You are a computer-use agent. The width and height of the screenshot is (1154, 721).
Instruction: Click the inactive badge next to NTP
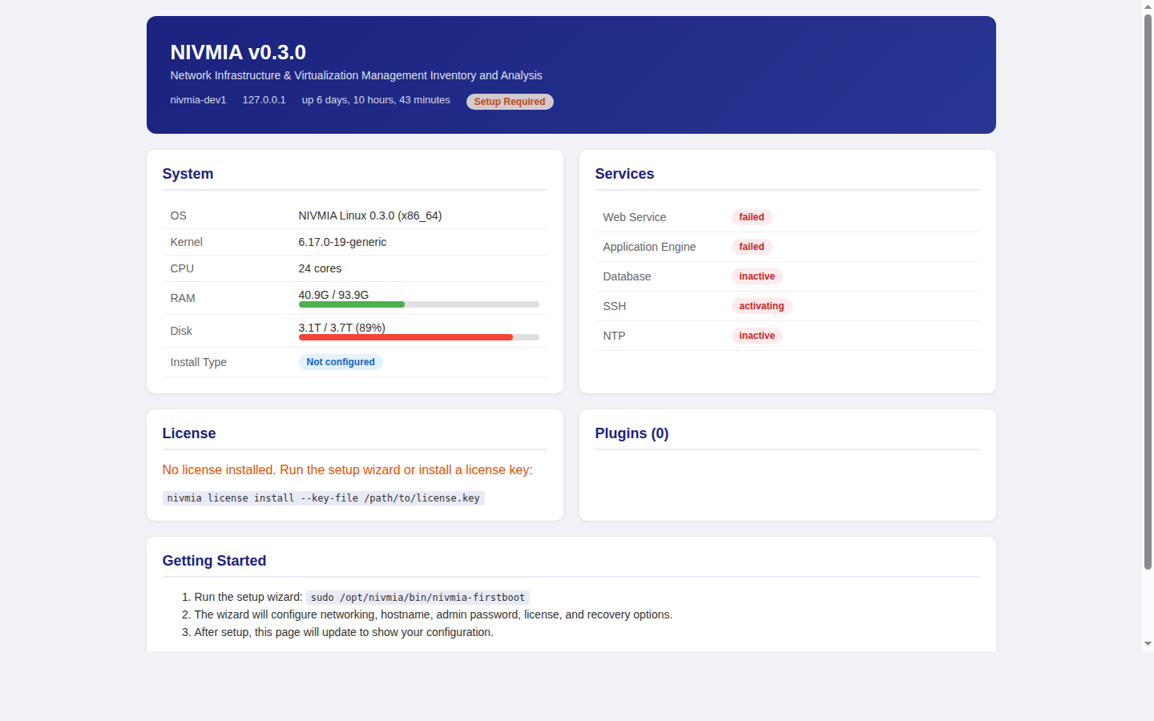[x=757, y=335]
